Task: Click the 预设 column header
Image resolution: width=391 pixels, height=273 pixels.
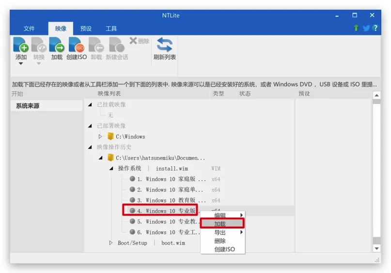Action: point(304,93)
